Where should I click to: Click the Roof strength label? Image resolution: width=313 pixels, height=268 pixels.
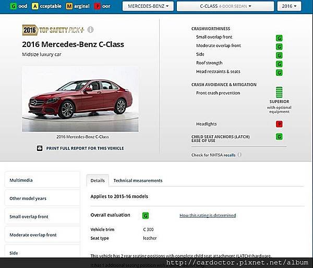pos(209,63)
